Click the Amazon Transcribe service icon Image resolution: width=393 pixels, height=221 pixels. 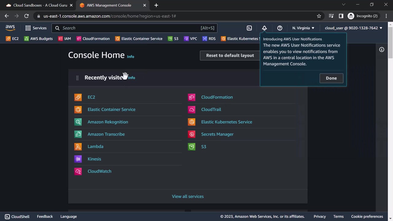78,134
